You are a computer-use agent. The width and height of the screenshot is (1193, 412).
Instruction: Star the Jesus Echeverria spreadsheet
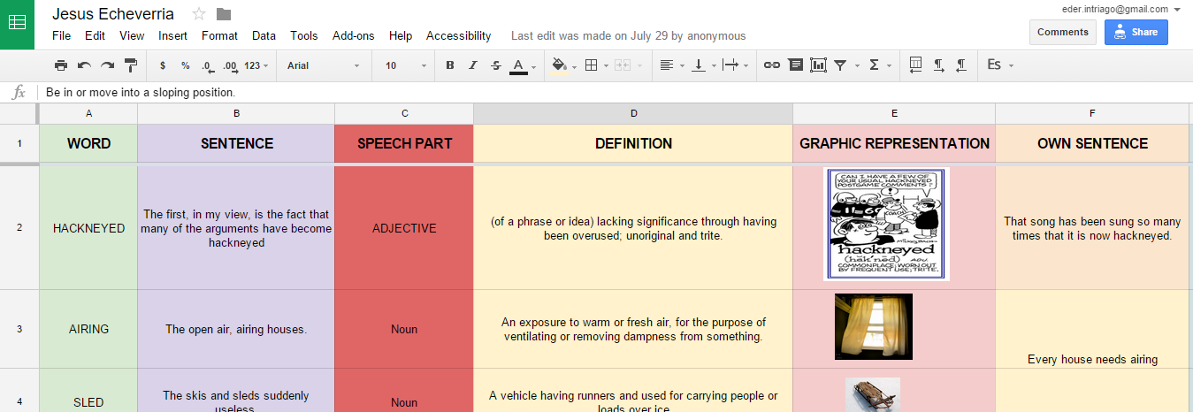pyautogui.click(x=199, y=14)
